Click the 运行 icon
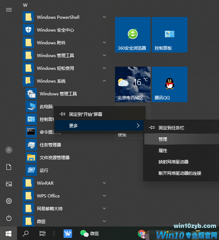This screenshot has width=219, height=240. pos(31,170)
